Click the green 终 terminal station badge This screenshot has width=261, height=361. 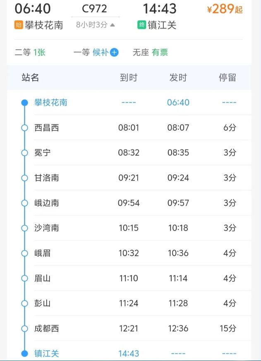point(141,25)
